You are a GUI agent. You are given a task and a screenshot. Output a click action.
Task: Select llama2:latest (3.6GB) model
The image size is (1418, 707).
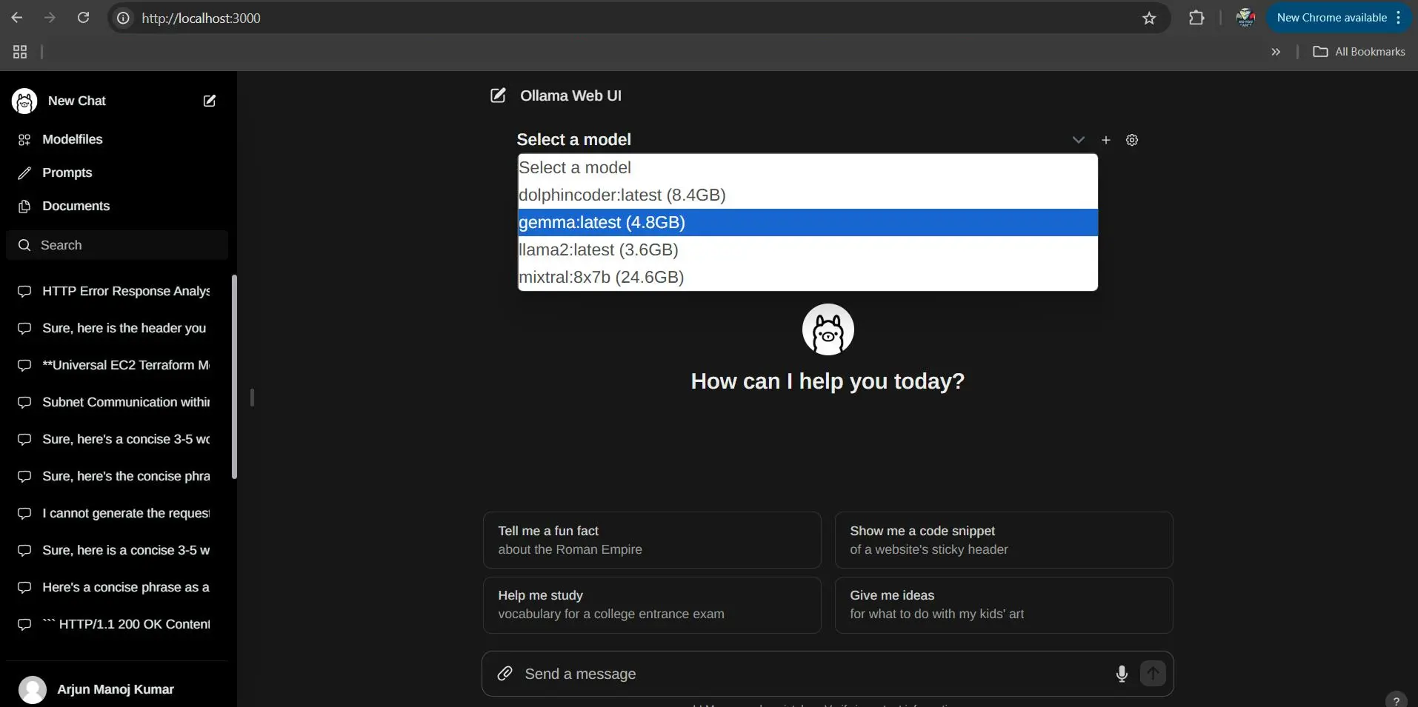coord(808,250)
